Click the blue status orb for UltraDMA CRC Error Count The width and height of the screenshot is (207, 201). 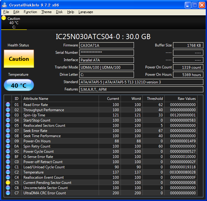click(8, 193)
